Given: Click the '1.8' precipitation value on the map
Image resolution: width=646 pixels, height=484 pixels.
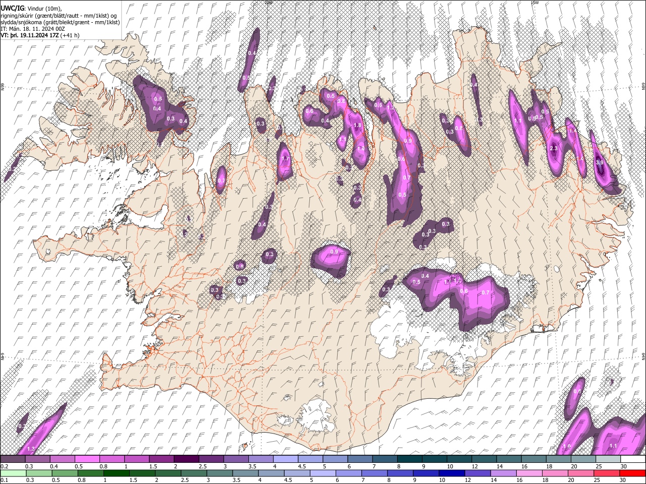Looking at the screenshot, I should [358, 125].
